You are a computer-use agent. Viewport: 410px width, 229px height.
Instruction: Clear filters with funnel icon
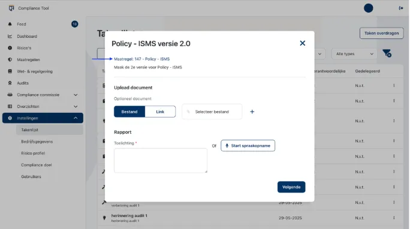click(387, 53)
